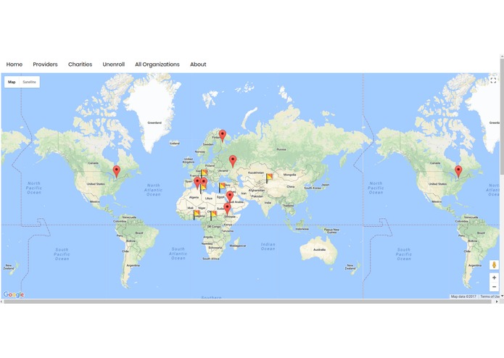Viewport: 504px width, 358px height.
Task: Open the About page
Action: click(198, 64)
